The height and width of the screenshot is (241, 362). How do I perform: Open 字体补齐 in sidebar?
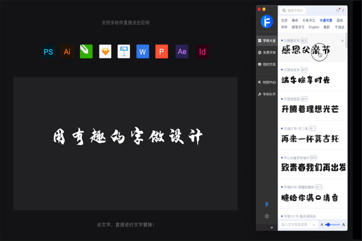point(267,94)
